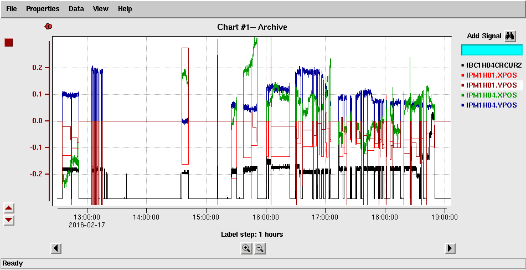The width and height of the screenshot is (526, 270).
Task: Click black color marker beside IBC1H04CRCUR2
Action: tap(463, 65)
